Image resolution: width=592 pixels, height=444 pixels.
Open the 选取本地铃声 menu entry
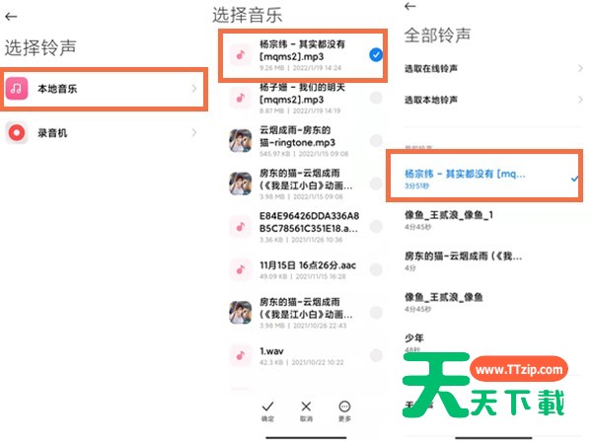493,100
